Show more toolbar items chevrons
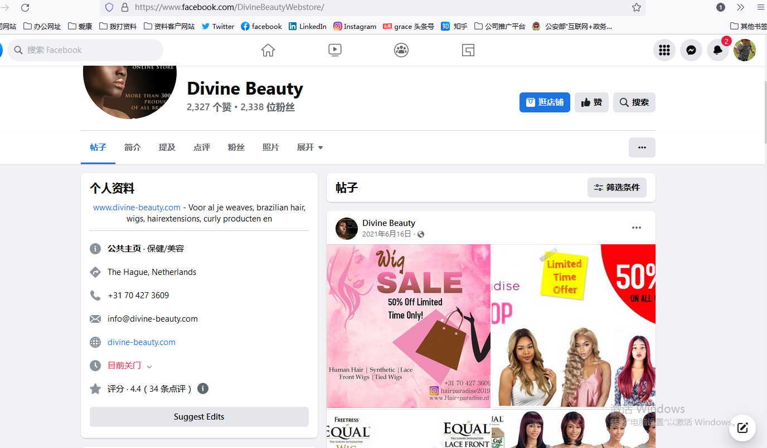This screenshot has height=448, width=767. pos(740,7)
